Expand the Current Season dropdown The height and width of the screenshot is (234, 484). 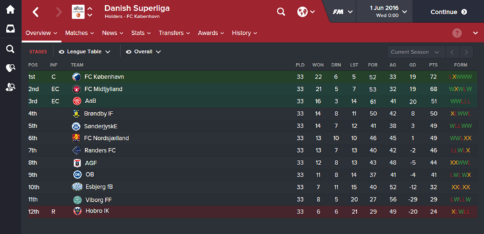click(415, 52)
